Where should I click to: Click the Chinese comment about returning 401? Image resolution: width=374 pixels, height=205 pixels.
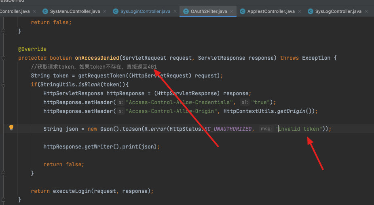pos(94,67)
